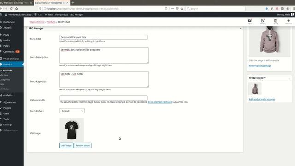Viewport: 295px width, 166px height.
Task: Open SEO Manager in the admin bar
Action: [x=77, y=14]
